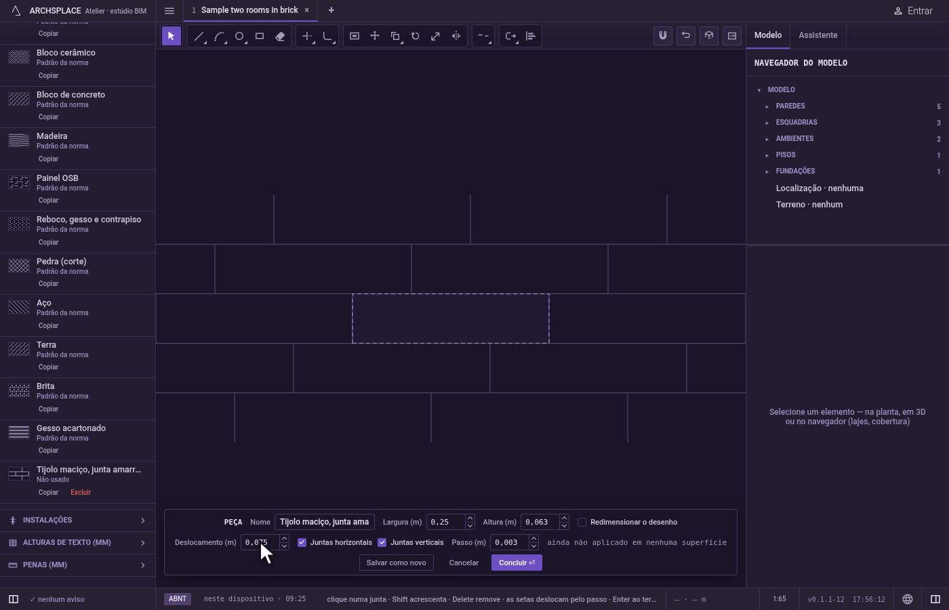Select the copy tool
This screenshot has width=949, height=610.
pyautogui.click(x=395, y=37)
